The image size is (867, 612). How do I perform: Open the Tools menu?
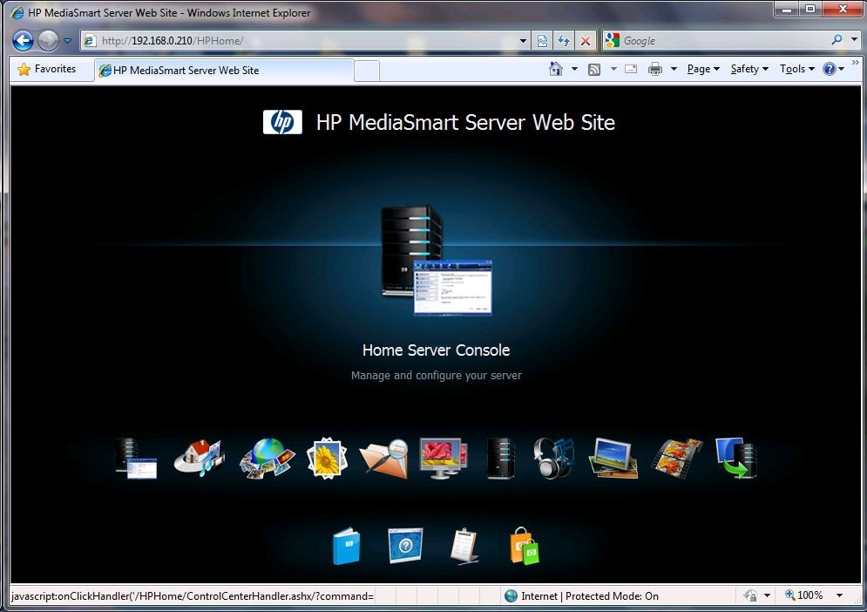coord(796,69)
